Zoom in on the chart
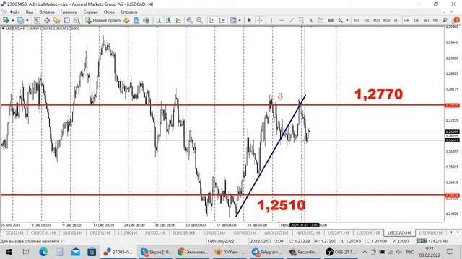This screenshot has height=259, width=462. [189, 20]
